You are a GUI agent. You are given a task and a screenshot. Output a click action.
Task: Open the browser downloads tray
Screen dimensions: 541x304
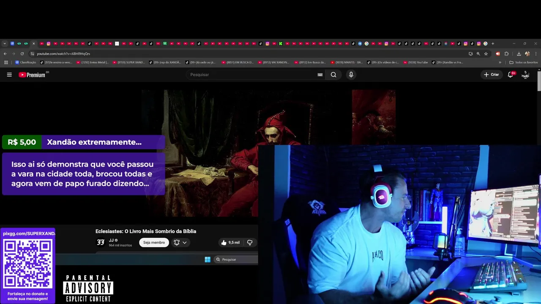click(x=519, y=54)
